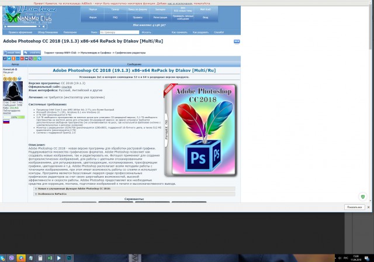Open 'Поиск по форуму' in site menu
This screenshot has height=262, width=374.
pyautogui.click(x=138, y=9)
